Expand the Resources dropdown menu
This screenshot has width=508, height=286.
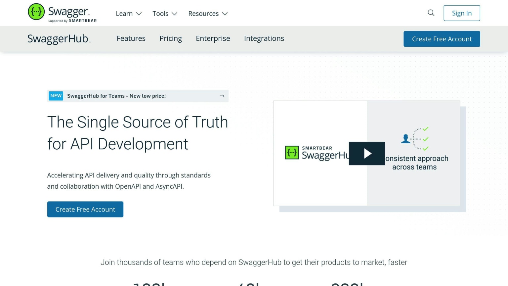[208, 14]
